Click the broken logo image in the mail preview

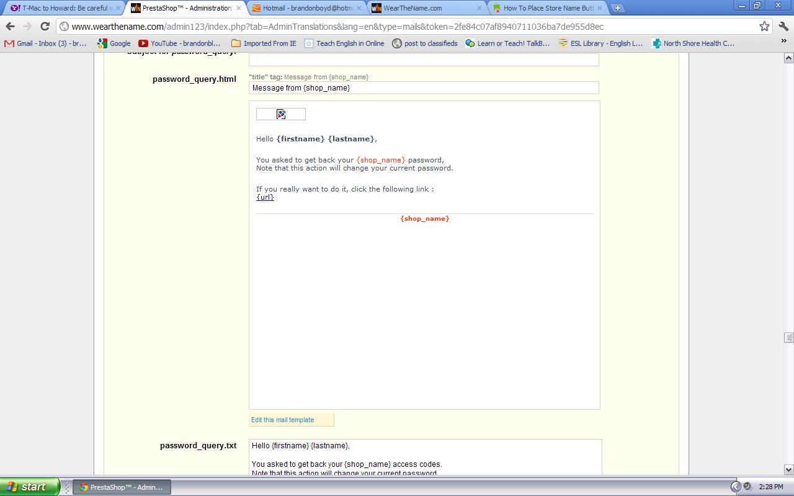point(281,114)
